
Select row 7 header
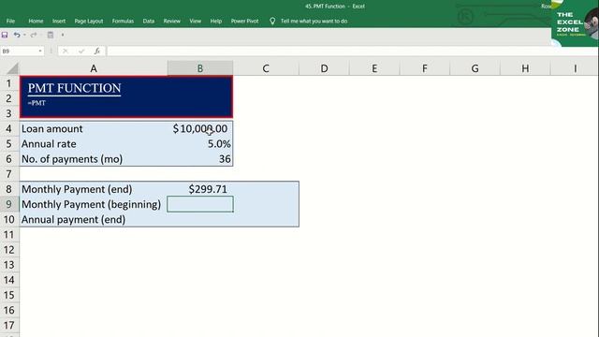9,174
